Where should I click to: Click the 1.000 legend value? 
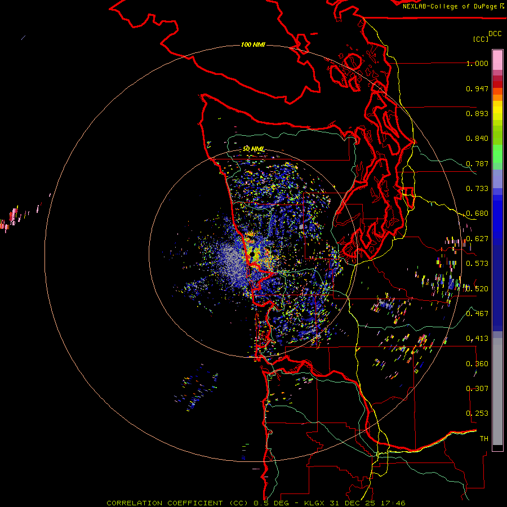point(477,63)
